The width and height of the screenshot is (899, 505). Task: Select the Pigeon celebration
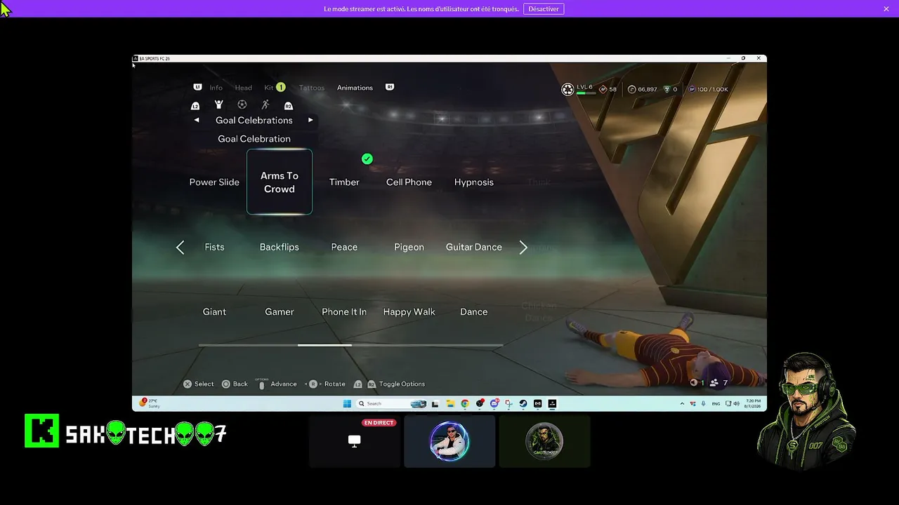click(x=409, y=247)
